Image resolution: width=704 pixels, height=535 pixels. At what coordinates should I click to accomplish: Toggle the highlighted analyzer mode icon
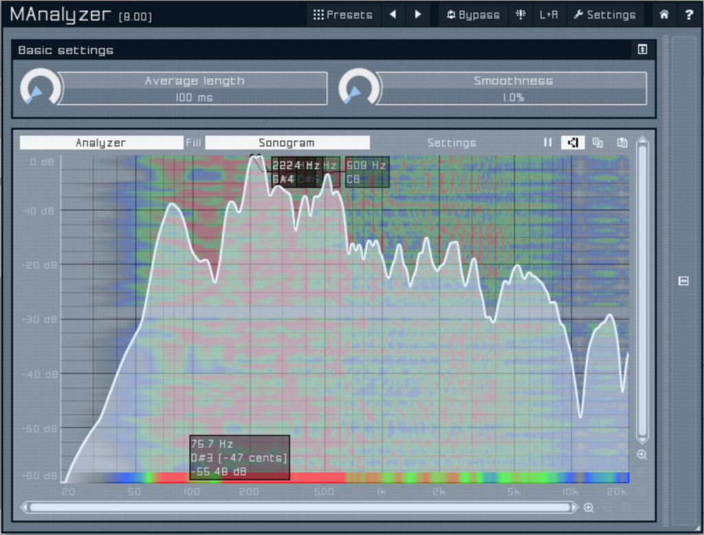[573, 143]
